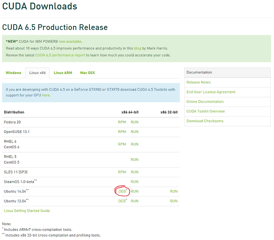The width and height of the screenshot is (274, 240).
Task: Download RHEL 5 CentOS 5 RUN installer
Action: tap(135, 160)
